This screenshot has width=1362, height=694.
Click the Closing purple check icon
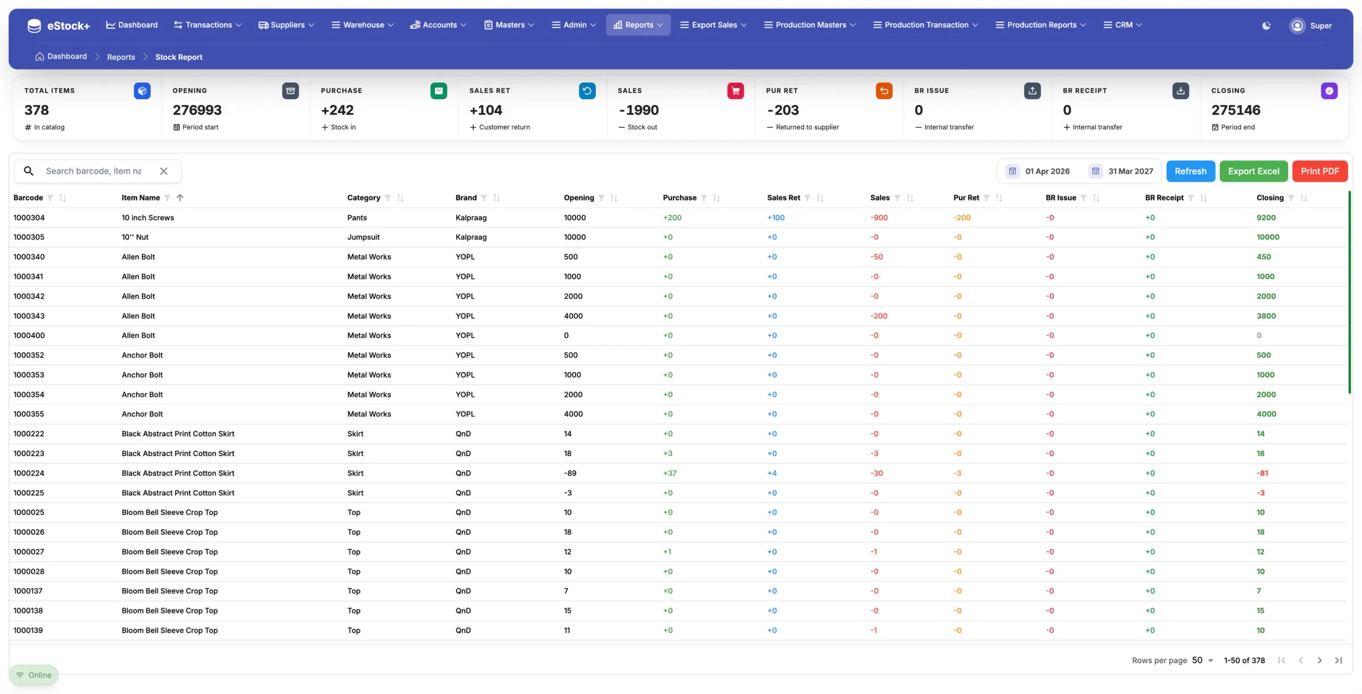(x=1329, y=91)
